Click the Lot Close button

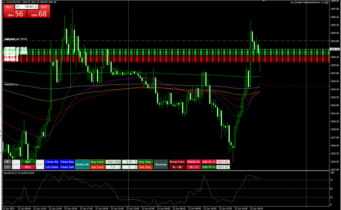tap(52, 167)
